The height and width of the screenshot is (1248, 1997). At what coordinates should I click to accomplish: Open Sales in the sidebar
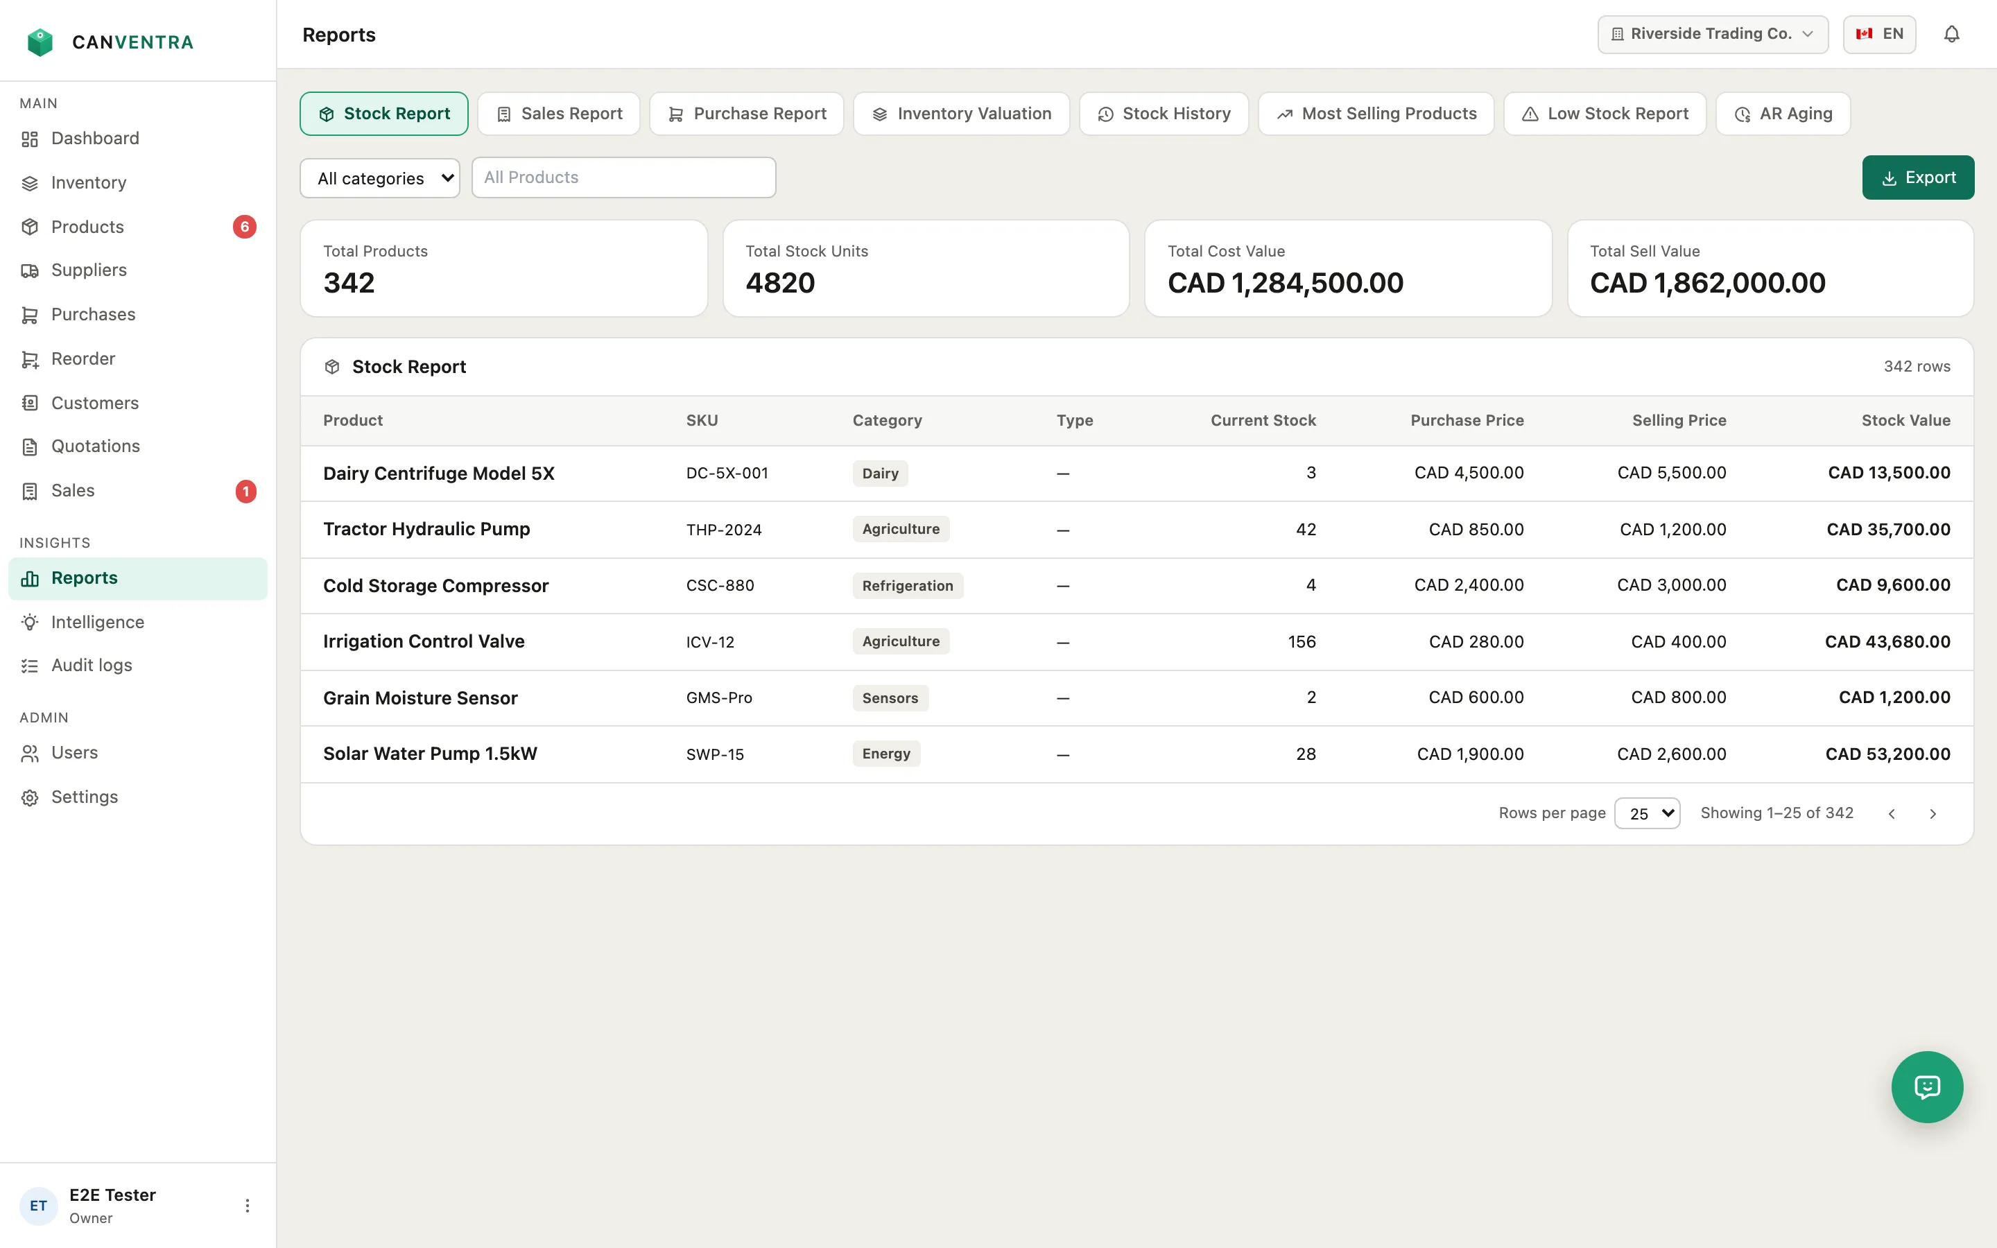pos(138,491)
